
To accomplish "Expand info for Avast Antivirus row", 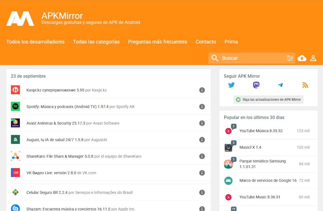I will pyautogui.click(x=202, y=123).
